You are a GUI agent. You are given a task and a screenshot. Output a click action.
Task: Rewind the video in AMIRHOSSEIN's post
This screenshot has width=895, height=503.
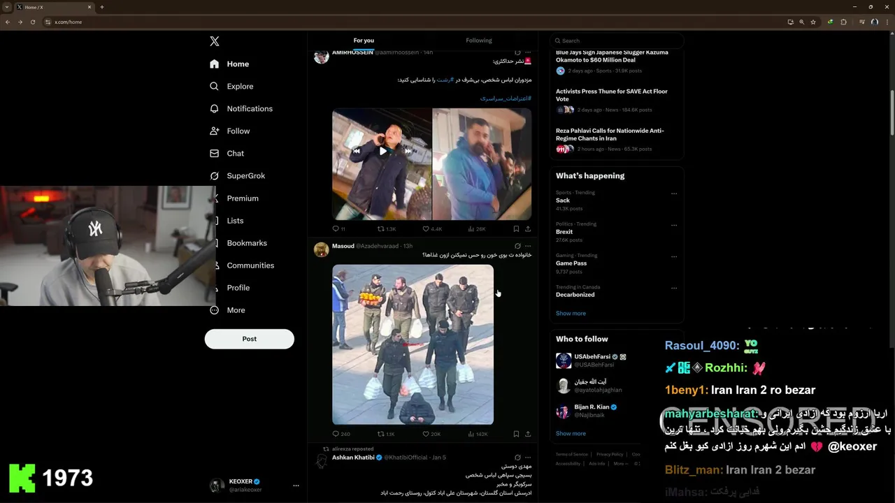tap(356, 151)
